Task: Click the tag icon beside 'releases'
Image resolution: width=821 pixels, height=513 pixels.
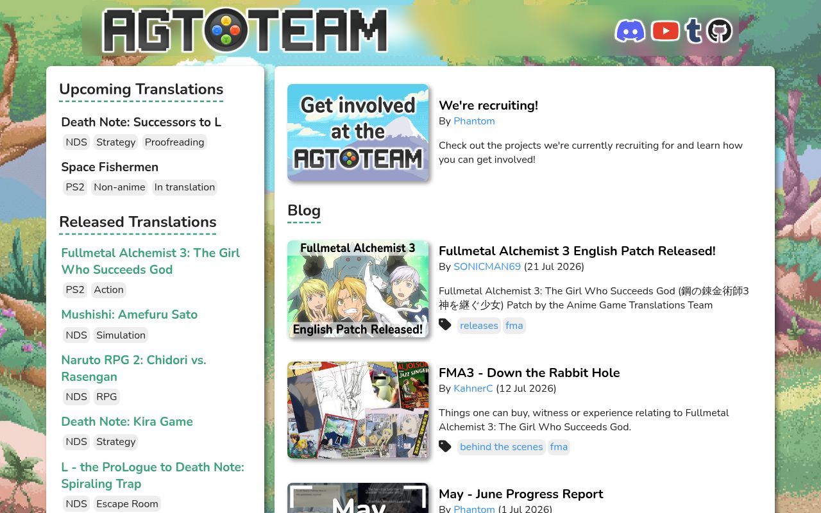Action: [x=445, y=324]
